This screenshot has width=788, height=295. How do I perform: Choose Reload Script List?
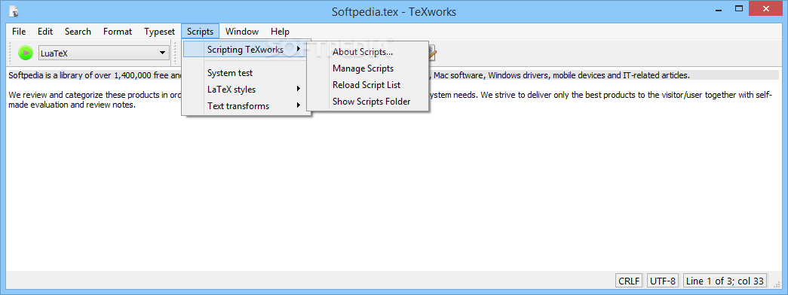point(368,85)
